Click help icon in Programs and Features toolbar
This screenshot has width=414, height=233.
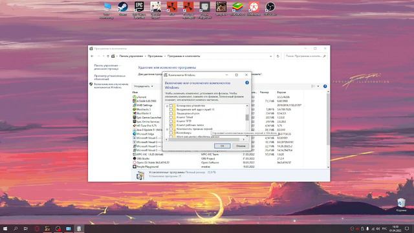click(325, 86)
